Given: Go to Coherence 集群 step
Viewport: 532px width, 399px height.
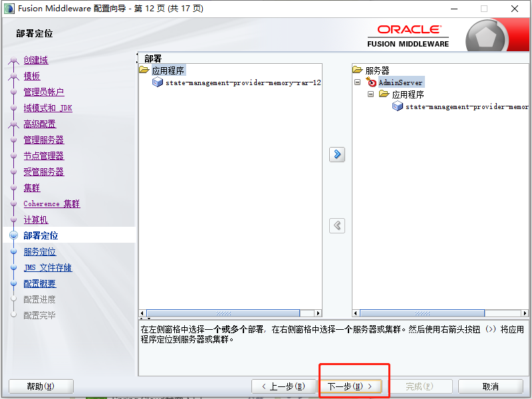Looking at the screenshot, I should coord(52,203).
